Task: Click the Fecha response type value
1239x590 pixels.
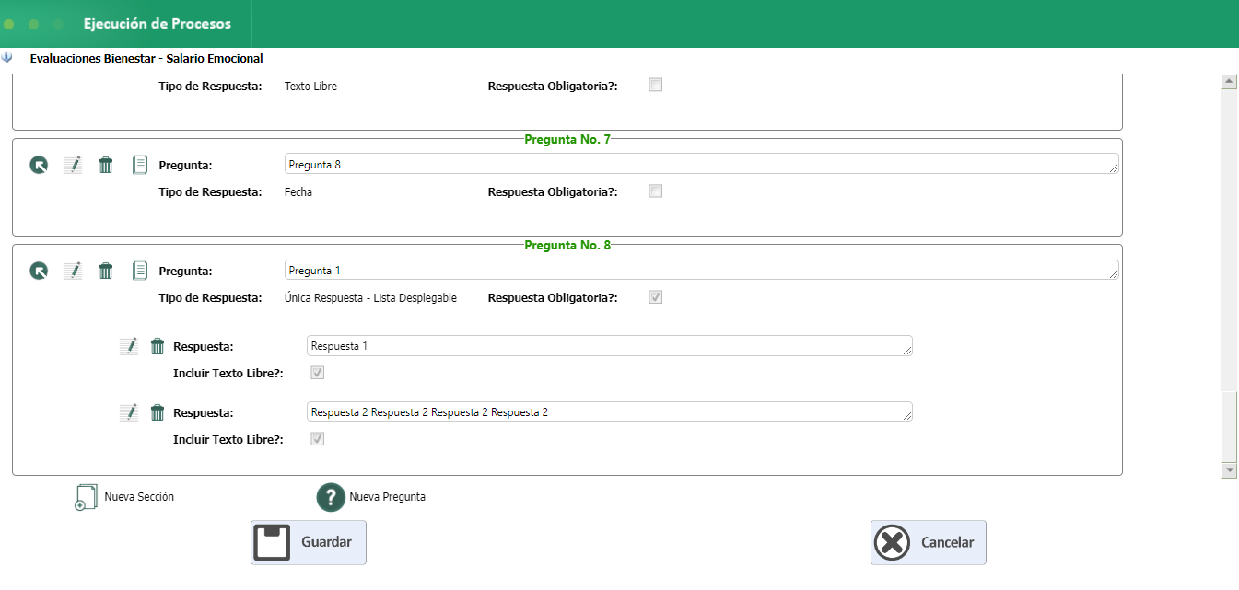Action: [298, 192]
